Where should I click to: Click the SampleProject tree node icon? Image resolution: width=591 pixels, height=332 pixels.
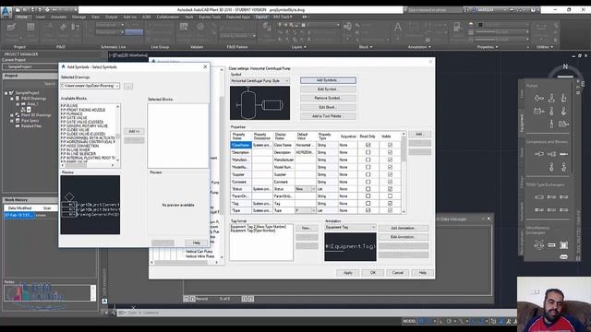12,92
